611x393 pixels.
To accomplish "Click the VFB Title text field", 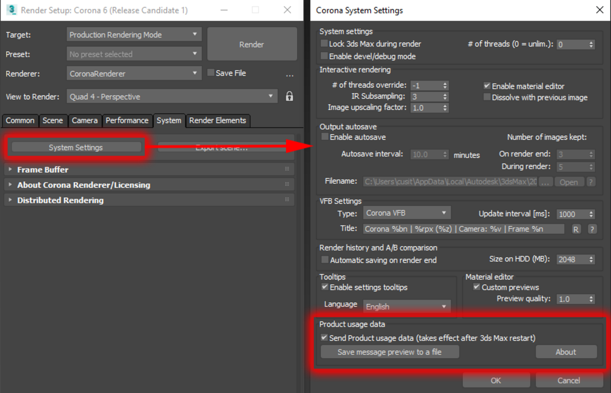I will click(463, 229).
